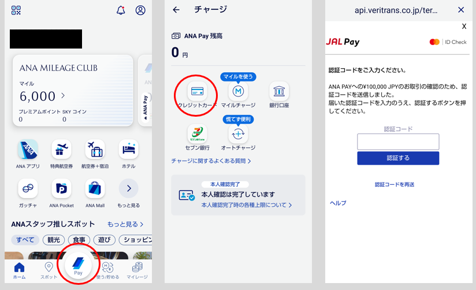Viewport: 476px width, 290px height.
Task: Go to ホーム tab in bottom bar
Action: click(19, 271)
